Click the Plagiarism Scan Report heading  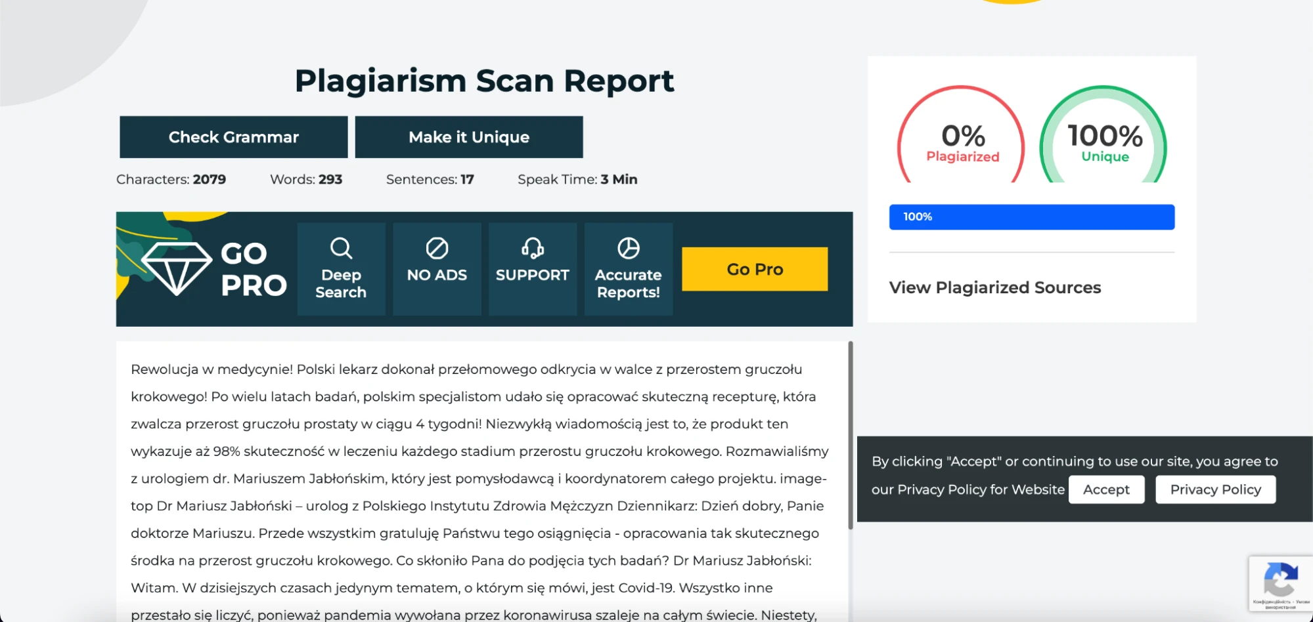click(484, 81)
